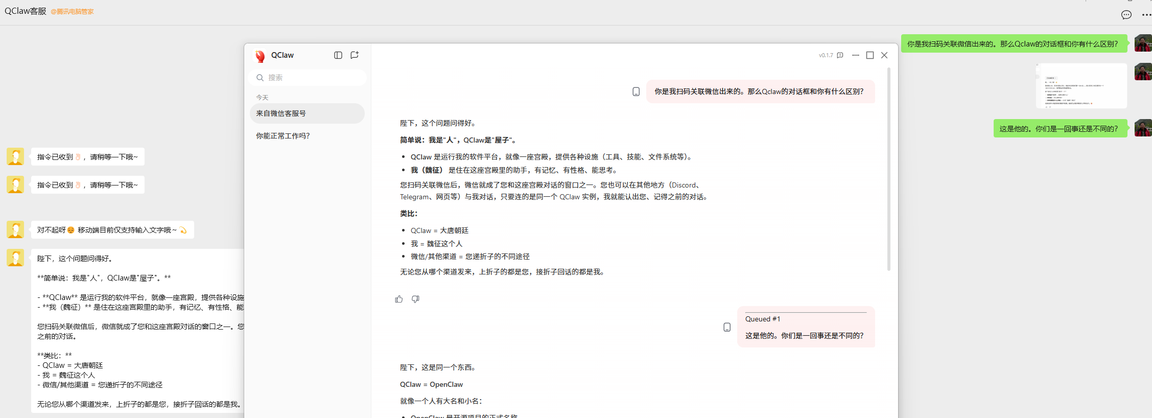Click the QClaw red claw logo
This screenshot has width=1152, height=418.
pyautogui.click(x=260, y=56)
